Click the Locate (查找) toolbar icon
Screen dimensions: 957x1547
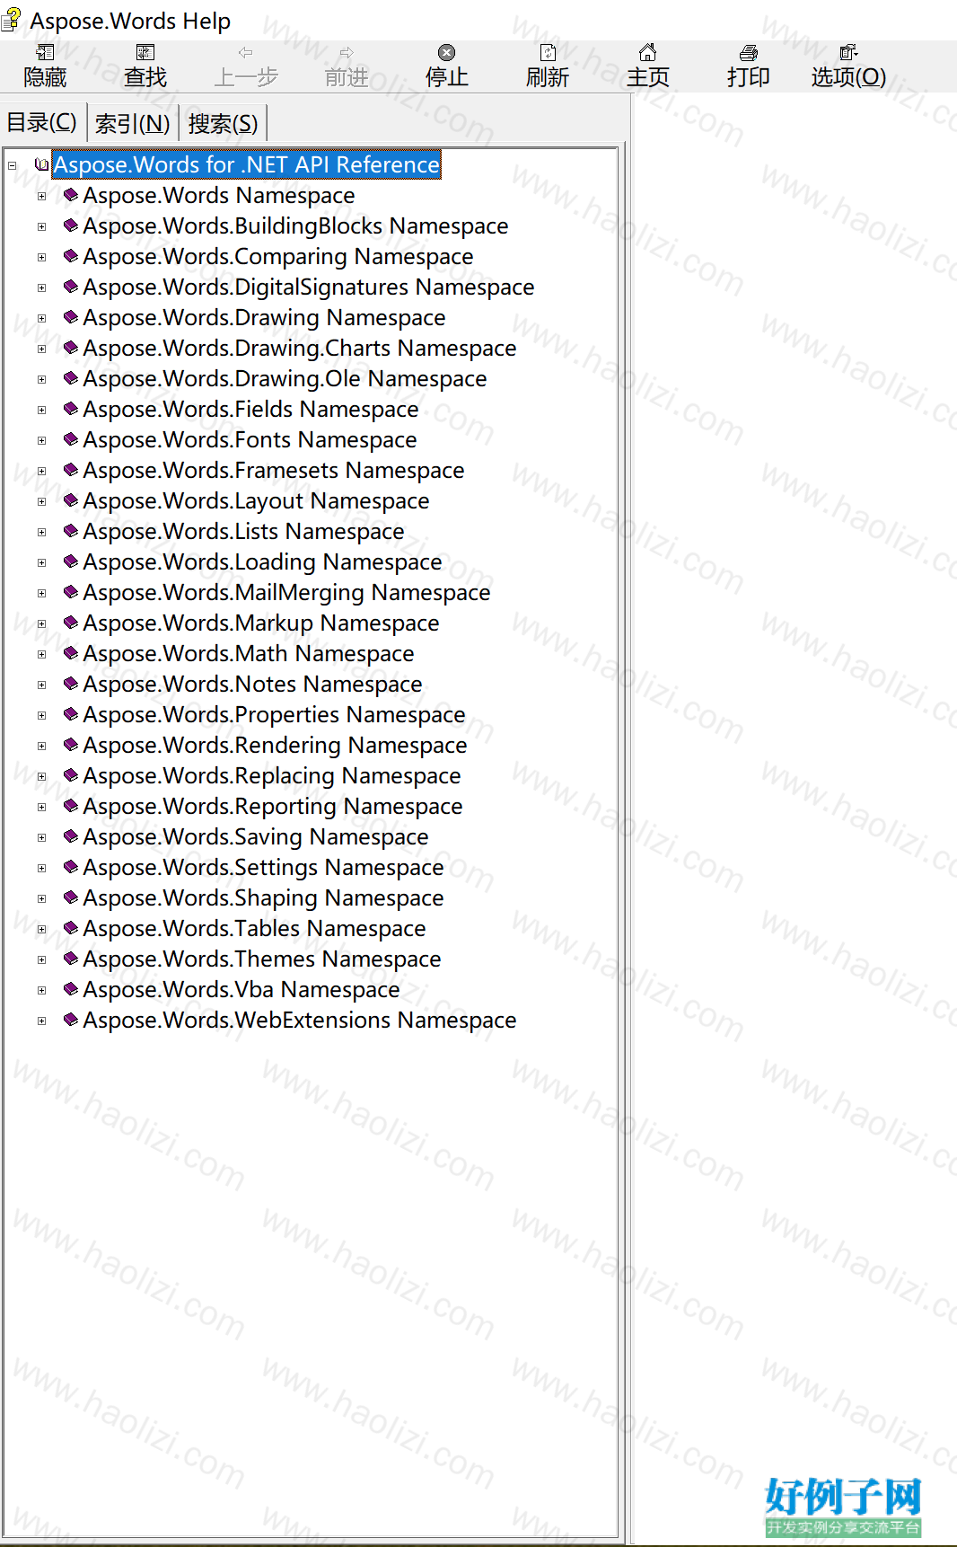tap(145, 53)
